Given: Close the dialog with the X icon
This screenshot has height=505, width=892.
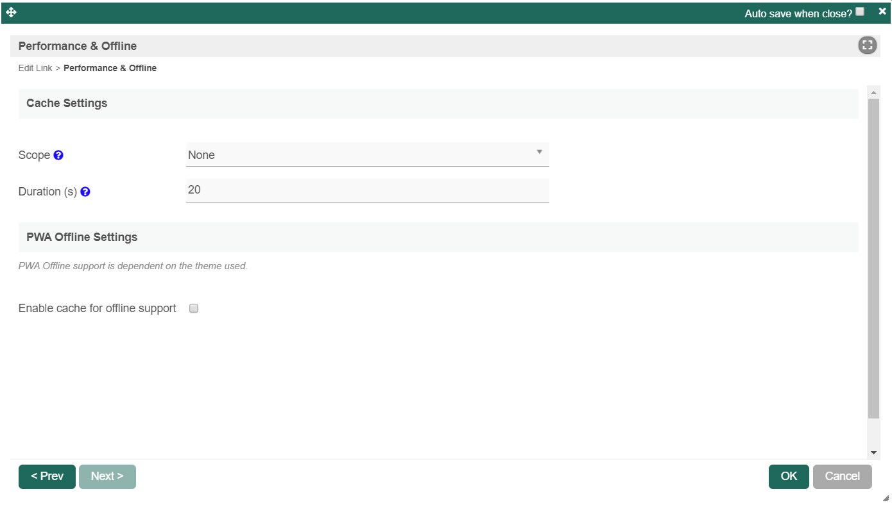Looking at the screenshot, I should coord(882,12).
